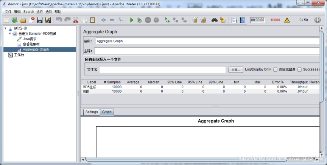Click the Undo arrow icon
Viewport: 327px width, 165px height.
(59, 20)
